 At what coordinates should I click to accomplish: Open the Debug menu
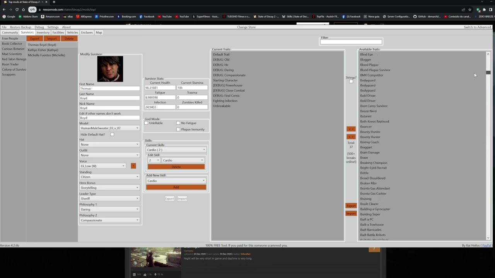click(39, 27)
